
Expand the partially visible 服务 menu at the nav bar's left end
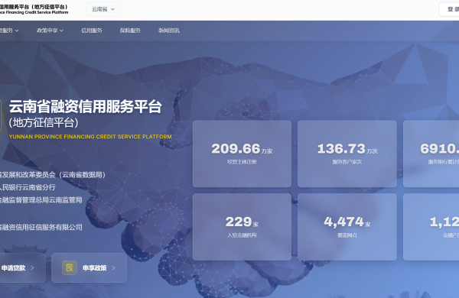[9, 31]
